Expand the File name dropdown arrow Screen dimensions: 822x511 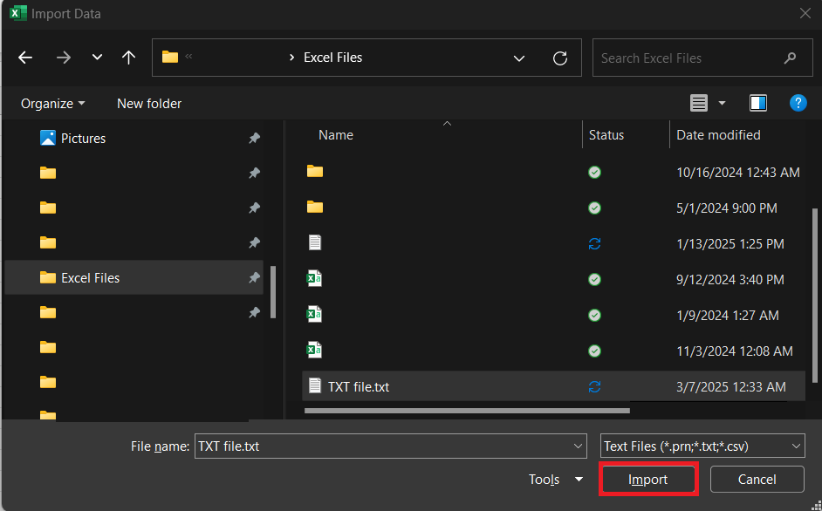coord(578,446)
